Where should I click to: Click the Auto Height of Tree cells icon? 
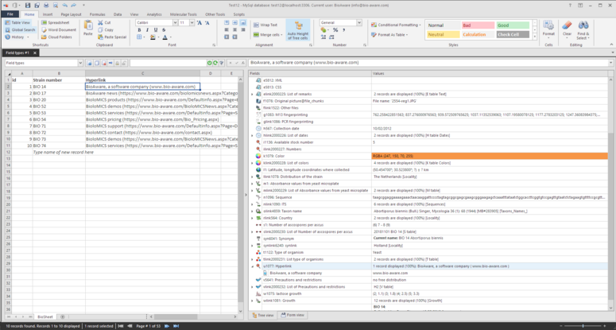(x=298, y=26)
